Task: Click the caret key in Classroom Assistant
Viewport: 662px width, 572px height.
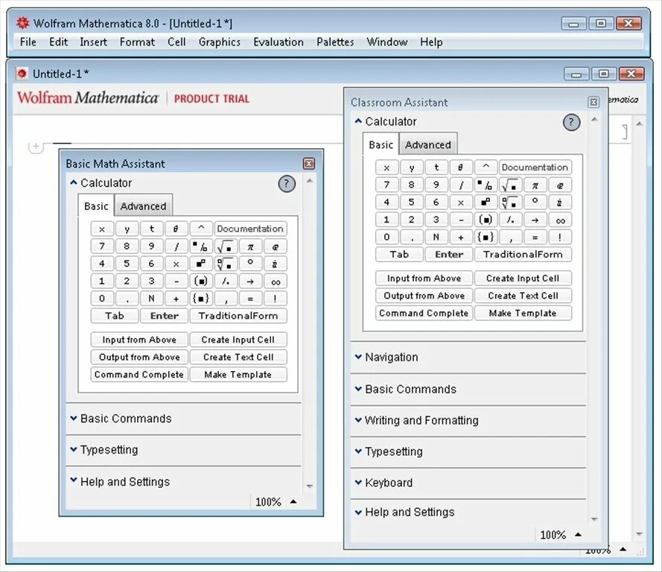Action: [486, 167]
